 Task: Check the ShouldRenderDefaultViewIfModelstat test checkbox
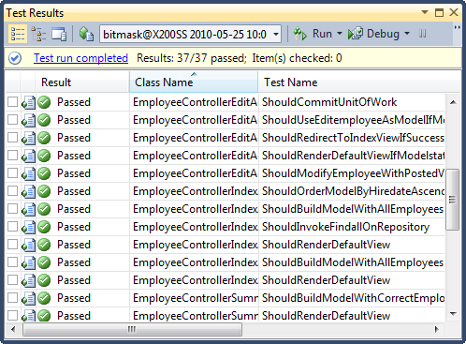(12, 156)
